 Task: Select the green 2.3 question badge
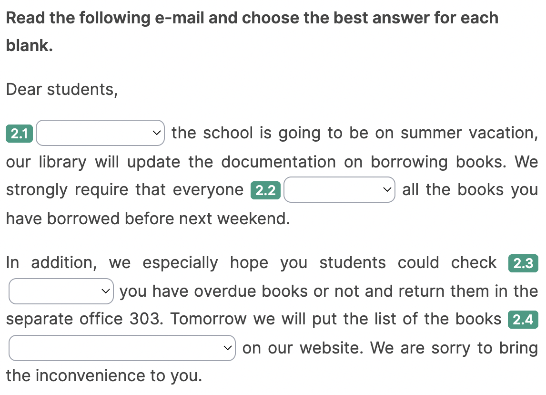coord(523,263)
